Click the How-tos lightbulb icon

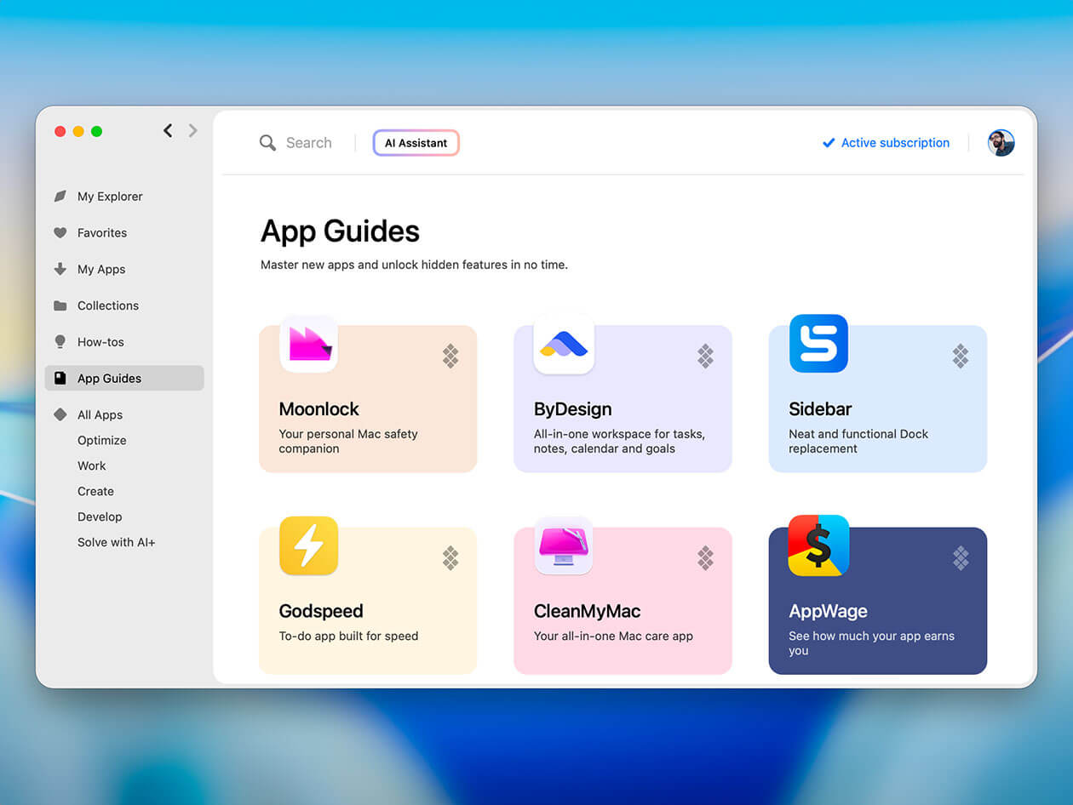click(x=60, y=341)
